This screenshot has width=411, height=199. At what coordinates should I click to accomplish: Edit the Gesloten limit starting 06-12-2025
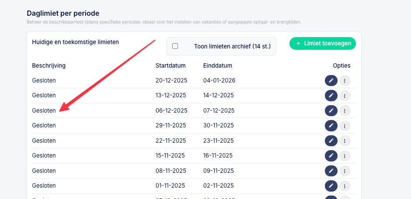(x=331, y=110)
